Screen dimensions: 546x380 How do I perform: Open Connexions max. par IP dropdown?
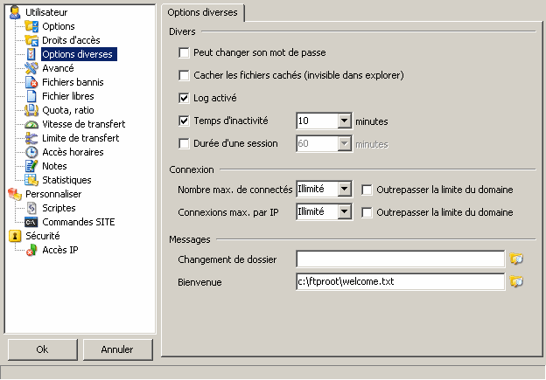(344, 211)
